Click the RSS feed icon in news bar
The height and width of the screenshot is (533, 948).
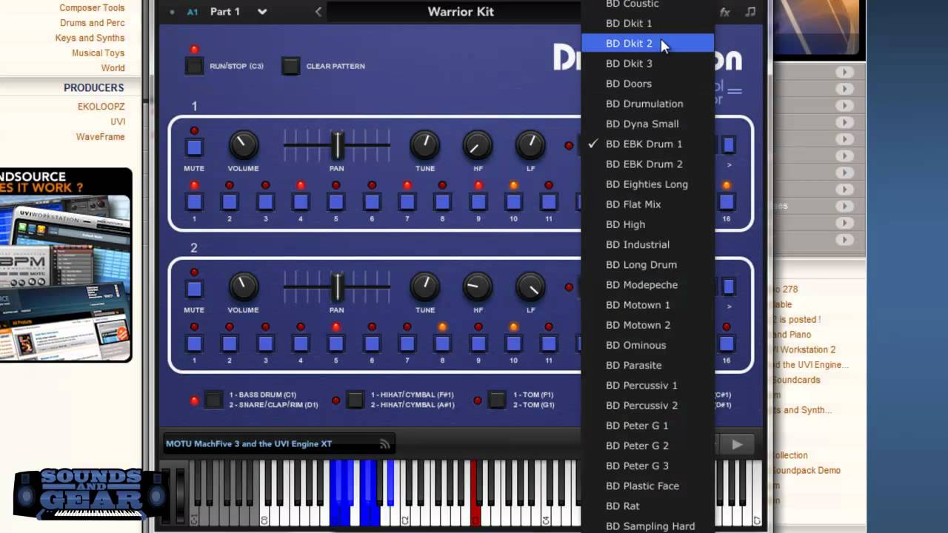coord(384,444)
